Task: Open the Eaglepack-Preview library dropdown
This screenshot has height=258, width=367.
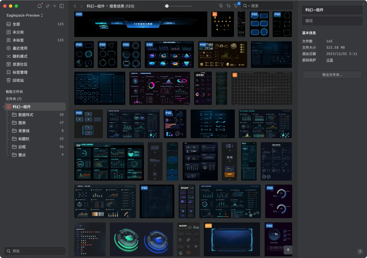Action: (25, 15)
